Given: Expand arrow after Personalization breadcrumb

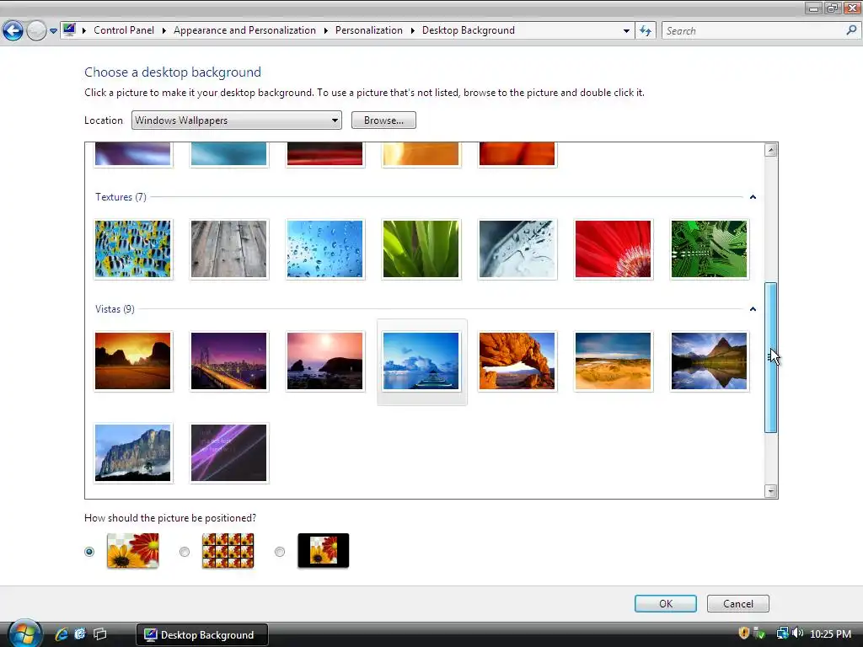Looking at the screenshot, I should [x=413, y=30].
